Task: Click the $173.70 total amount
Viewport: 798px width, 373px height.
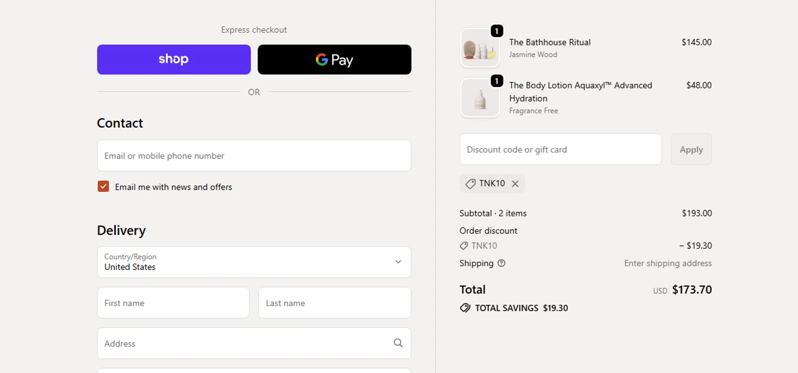Action: tap(692, 290)
